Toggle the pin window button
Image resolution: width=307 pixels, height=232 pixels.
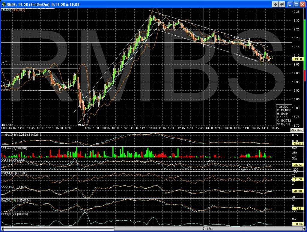[x=282, y=4]
